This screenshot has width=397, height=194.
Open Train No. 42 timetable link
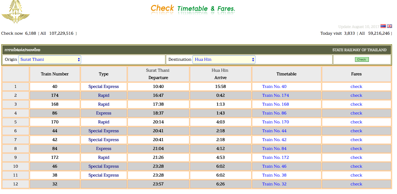(x=274, y=140)
